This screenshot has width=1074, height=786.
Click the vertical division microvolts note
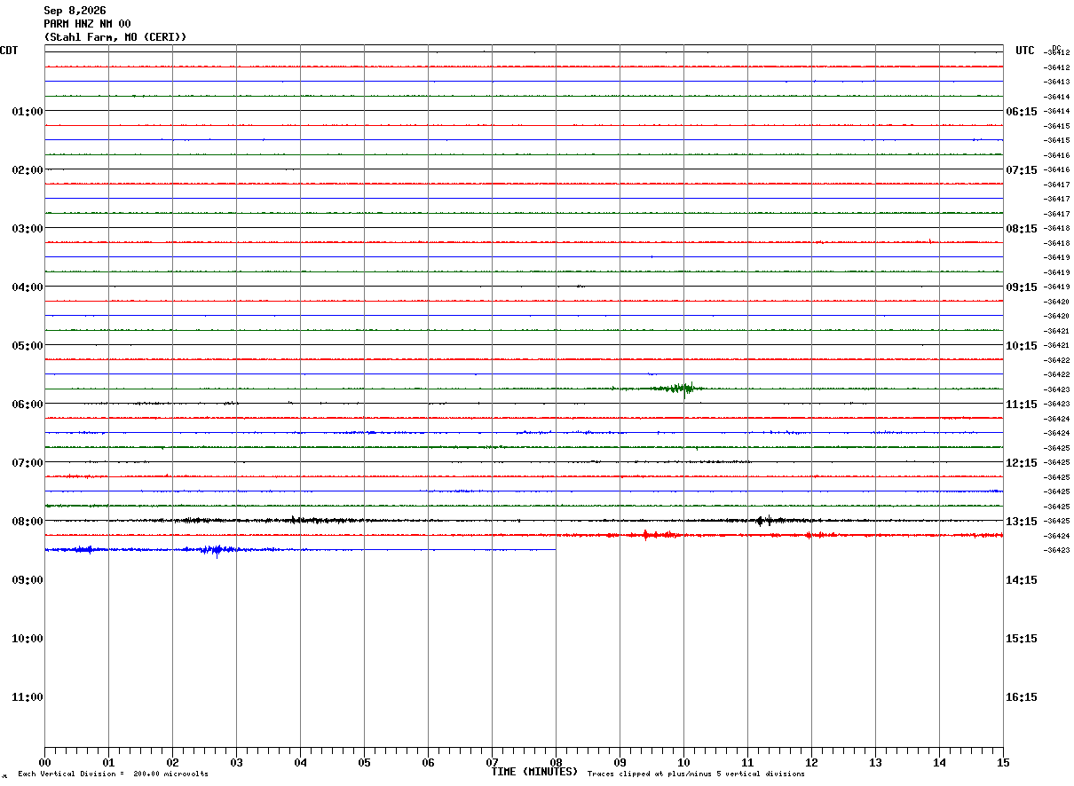pyautogui.click(x=113, y=774)
